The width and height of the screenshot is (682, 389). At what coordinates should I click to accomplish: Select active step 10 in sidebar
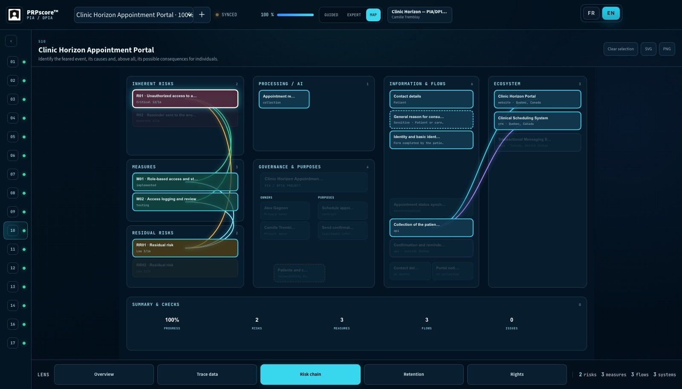pyautogui.click(x=15, y=231)
